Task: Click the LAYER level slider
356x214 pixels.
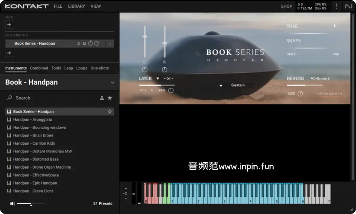Action: click(157, 85)
